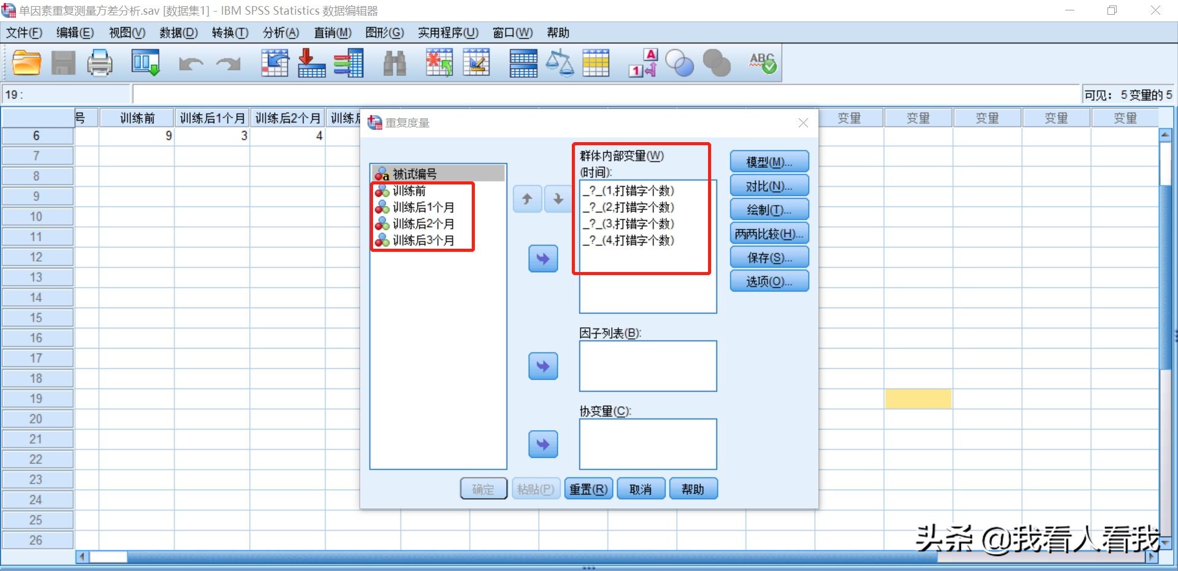Weight cases scale icon
The width and height of the screenshot is (1178, 571).
point(560,63)
